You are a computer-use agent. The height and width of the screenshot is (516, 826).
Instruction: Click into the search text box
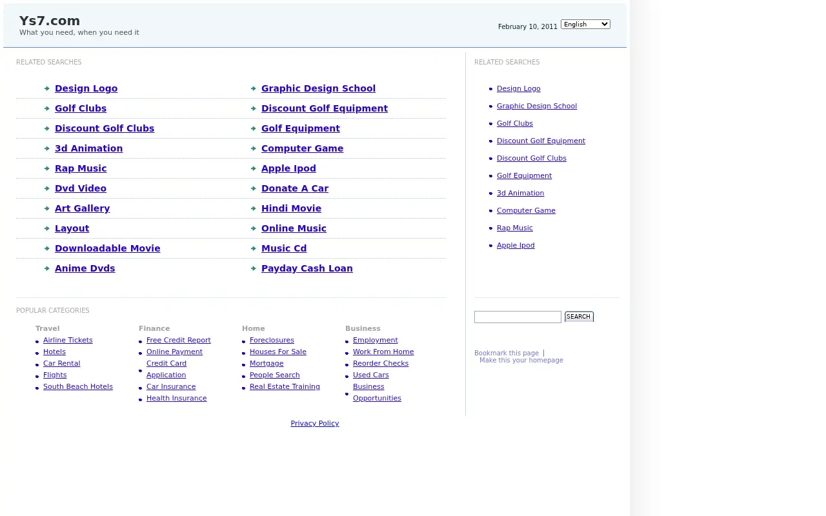[518, 317]
